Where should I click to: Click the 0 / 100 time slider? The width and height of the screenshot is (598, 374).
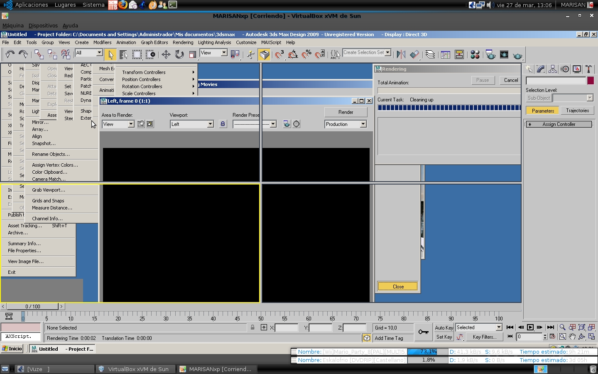point(33,307)
